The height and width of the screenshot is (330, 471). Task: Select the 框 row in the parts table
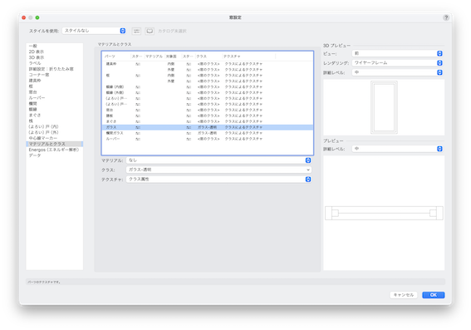(208, 76)
